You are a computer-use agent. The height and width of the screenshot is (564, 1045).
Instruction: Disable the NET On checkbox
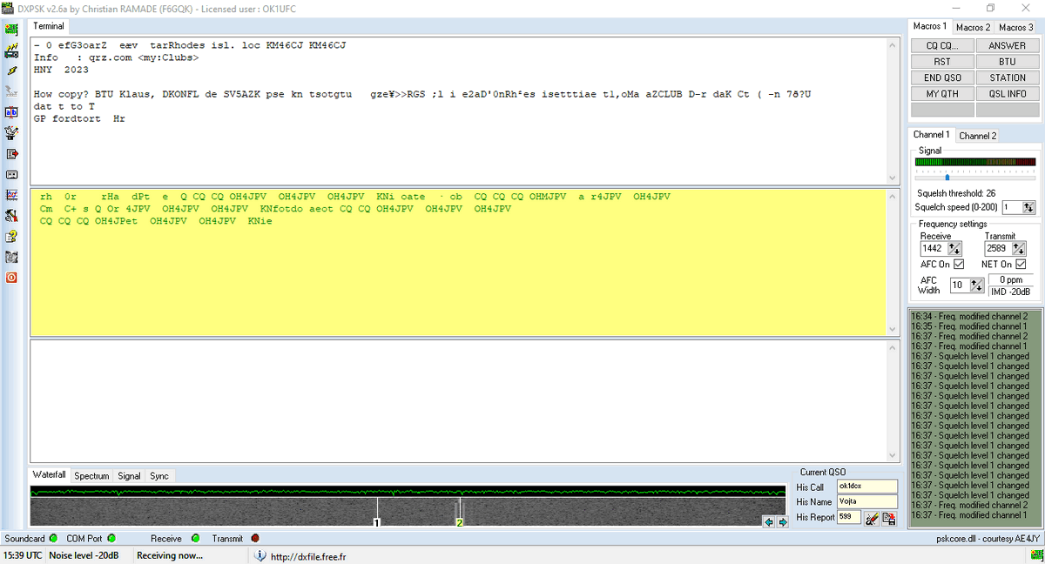coord(1018,264)
